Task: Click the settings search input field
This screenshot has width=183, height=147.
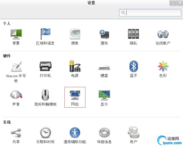Action: tap(150, 13)
